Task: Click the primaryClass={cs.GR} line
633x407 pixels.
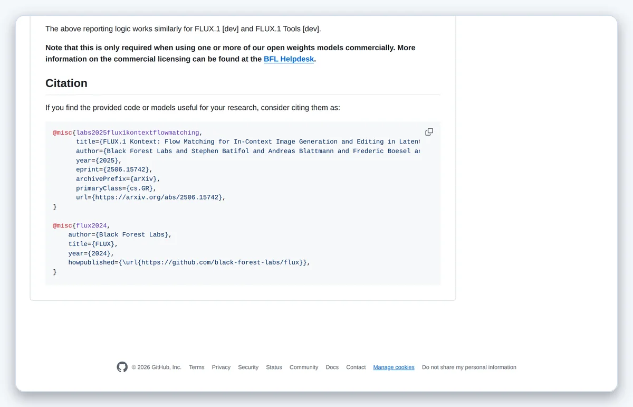Action: tap(116, 188)
